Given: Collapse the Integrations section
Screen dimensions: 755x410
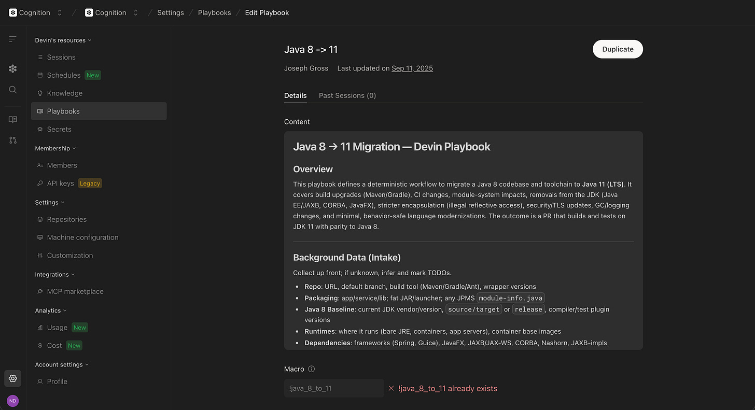Looking at the screenshot, I should click(x=54, y=274).
